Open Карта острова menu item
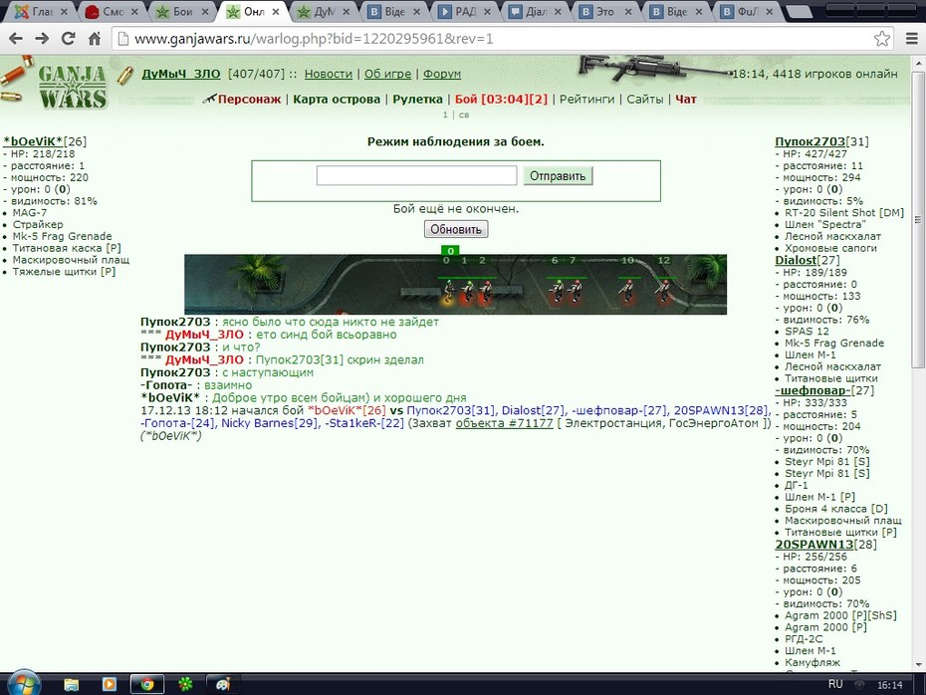Screen dimensions: 926x695 tap(337, 100)
